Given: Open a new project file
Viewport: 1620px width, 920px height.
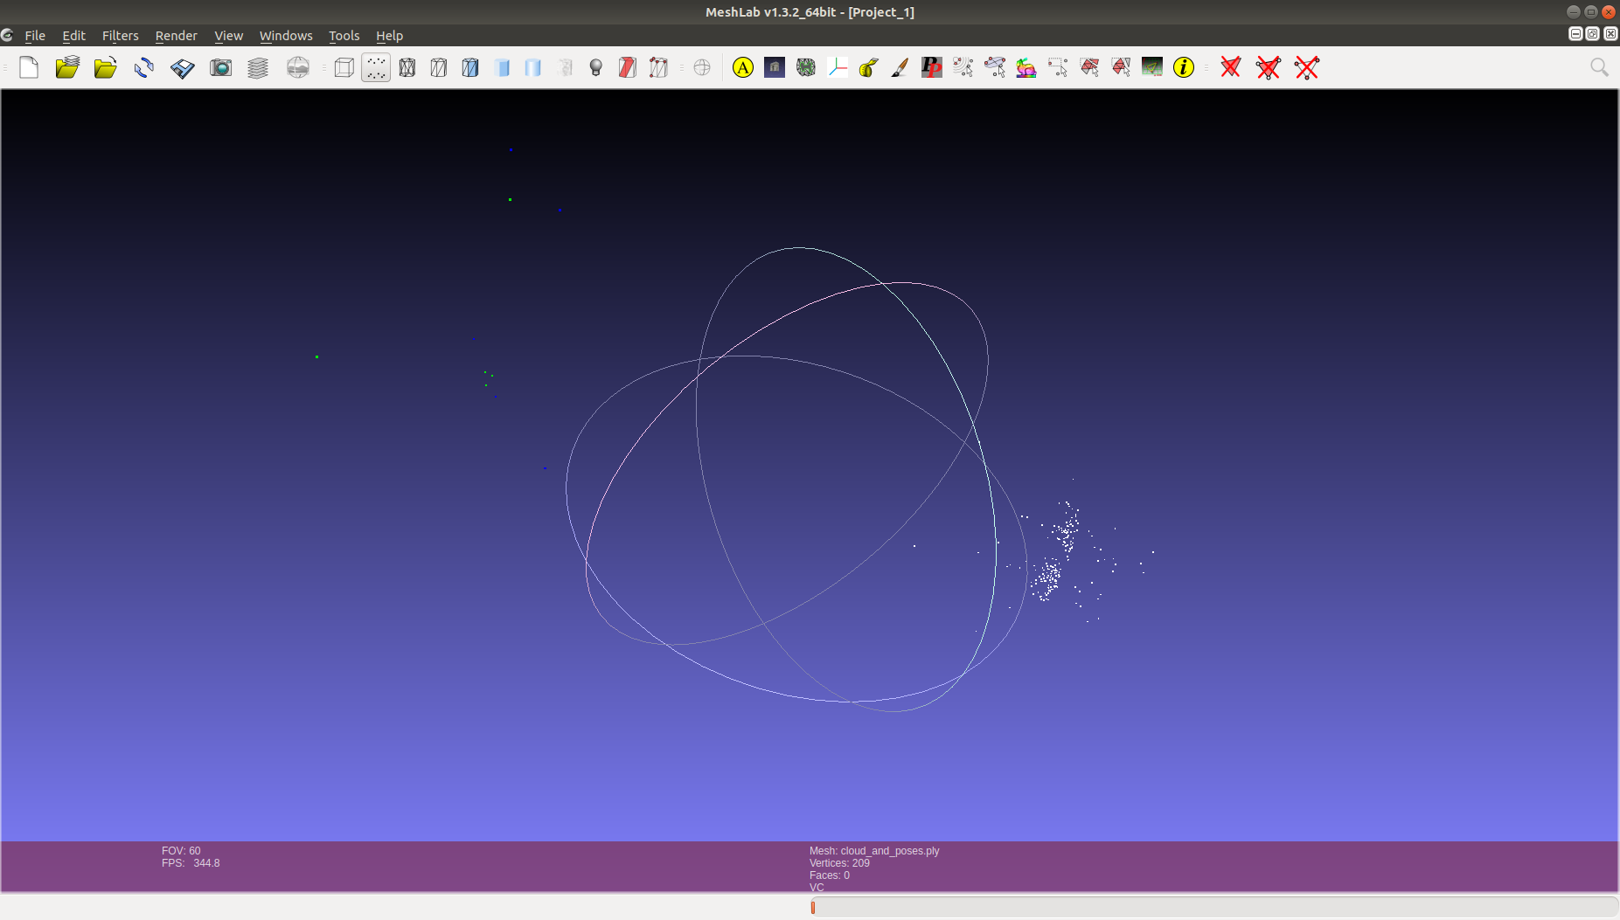Looking at the screenshot, I should point(67,67).
